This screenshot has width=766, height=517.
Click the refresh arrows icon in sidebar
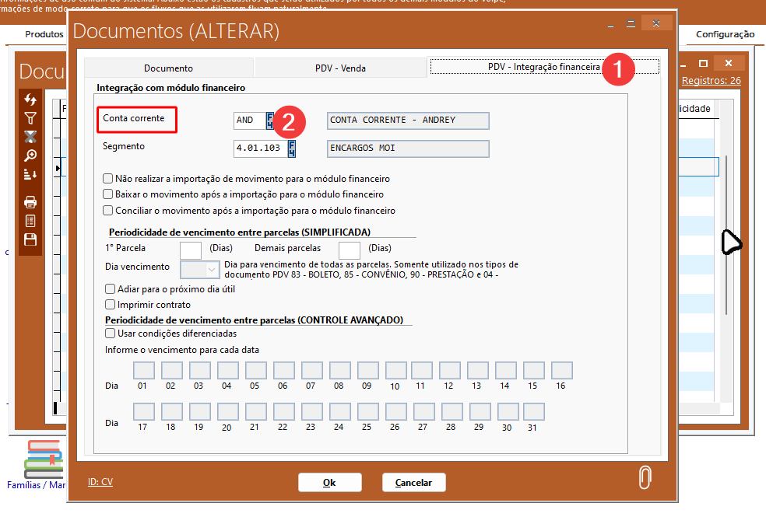(30, 100)
